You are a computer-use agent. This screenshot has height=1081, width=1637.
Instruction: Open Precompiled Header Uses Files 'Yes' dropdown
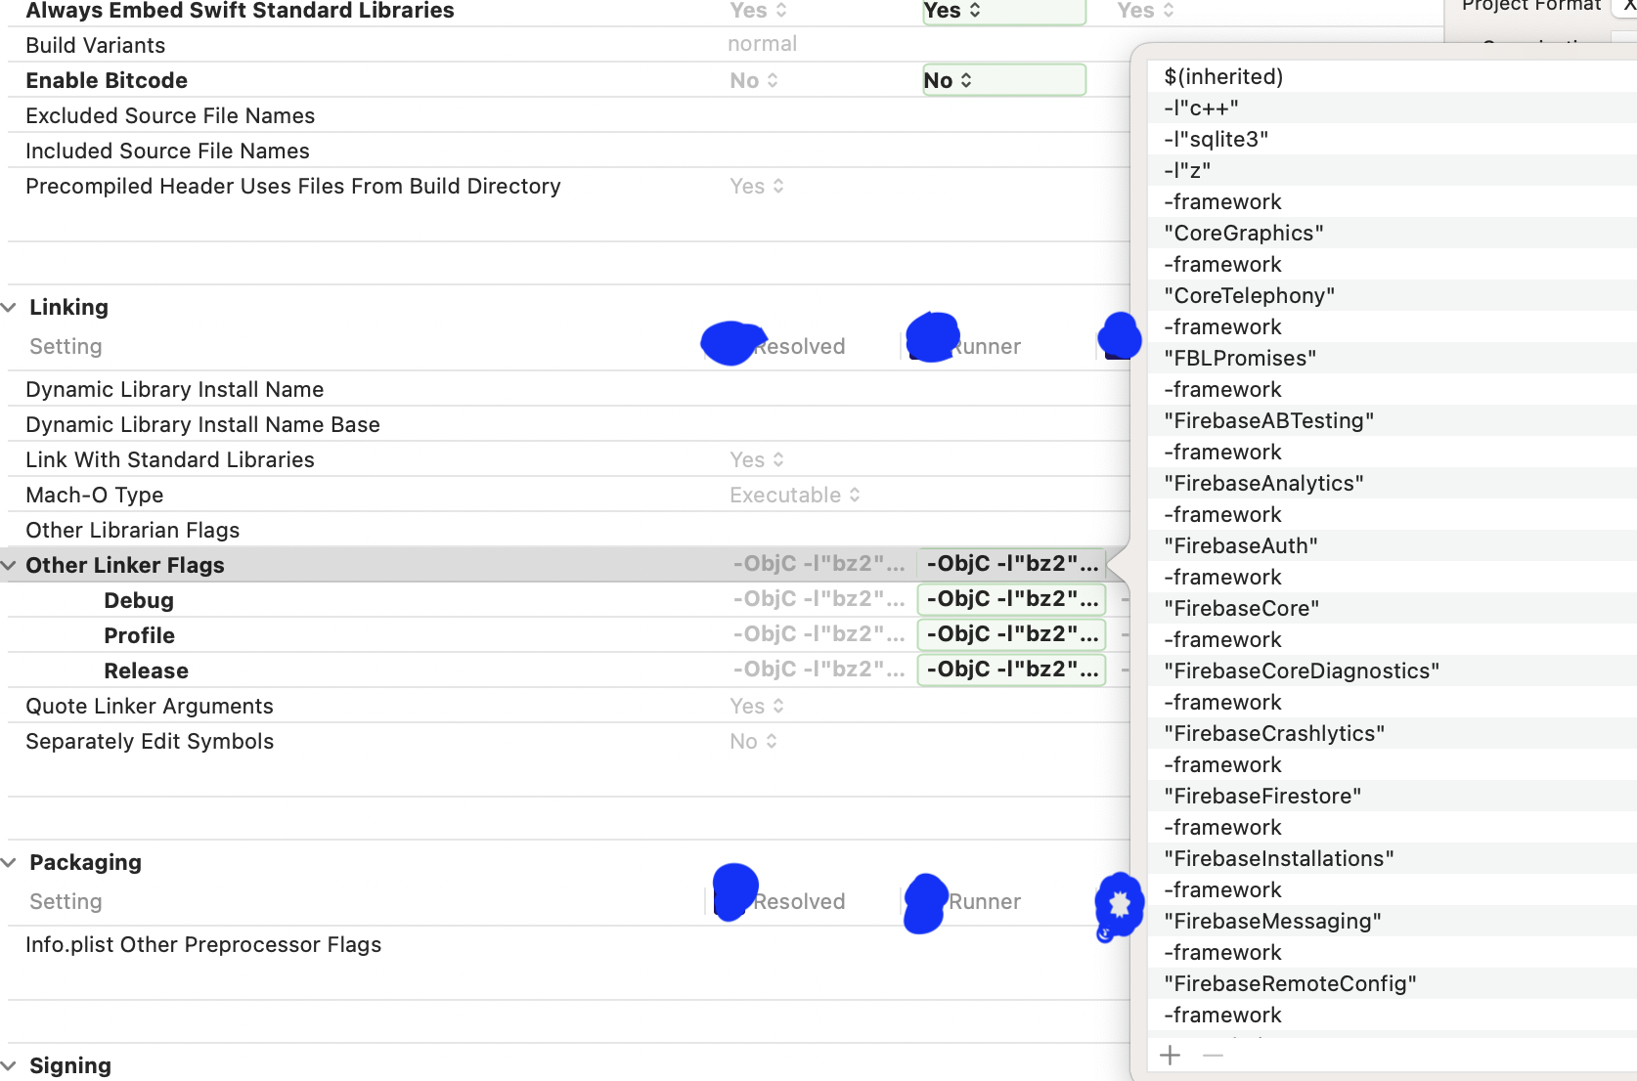(757, 186)
